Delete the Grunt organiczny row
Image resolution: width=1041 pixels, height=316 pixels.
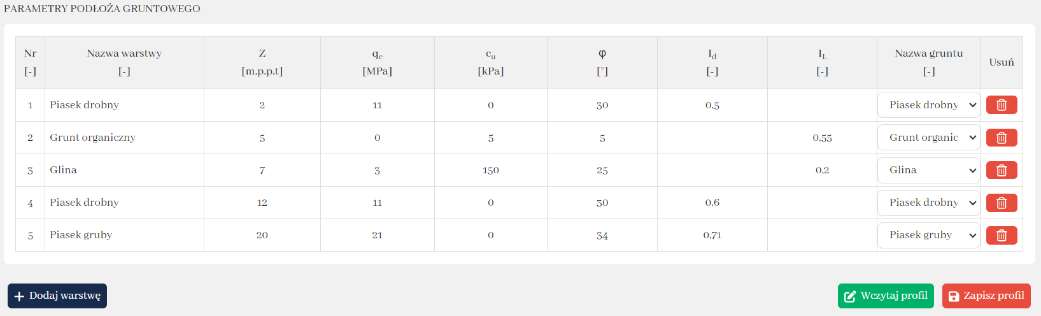[x=1001, y=138]
